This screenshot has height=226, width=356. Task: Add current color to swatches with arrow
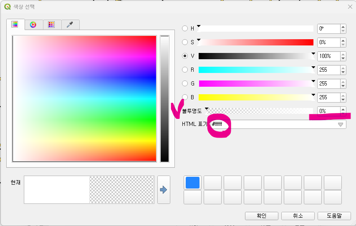(x=164, y=190)
